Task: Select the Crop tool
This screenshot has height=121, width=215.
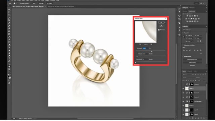Action: [9, 21]
